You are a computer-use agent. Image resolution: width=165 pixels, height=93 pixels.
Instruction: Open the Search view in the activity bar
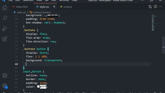coord(5,18)
